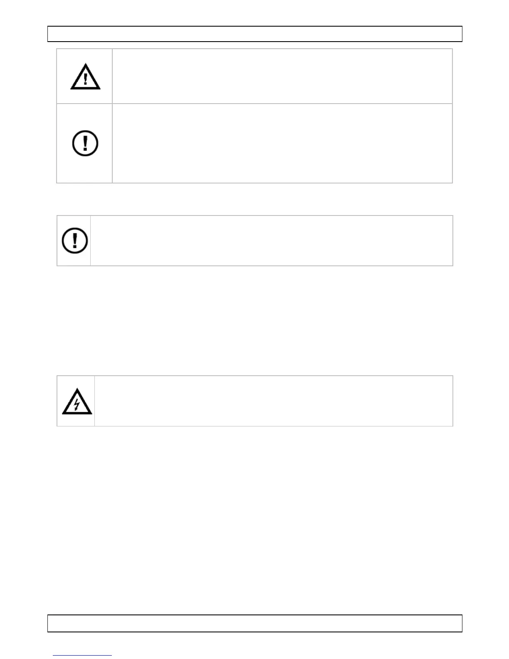This screenshot has height=659, width=509.
Task: Click the empty header box at page top
Action: coord(254,34)
